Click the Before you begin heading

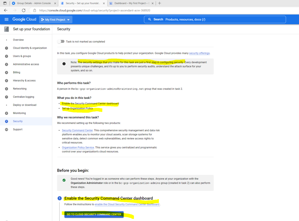click(x=73, y=171)
